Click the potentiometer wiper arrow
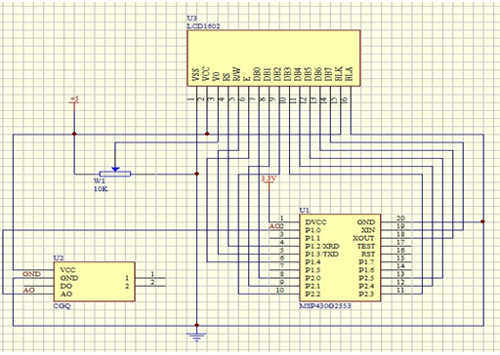500x355 pixels. pos(115,169)
